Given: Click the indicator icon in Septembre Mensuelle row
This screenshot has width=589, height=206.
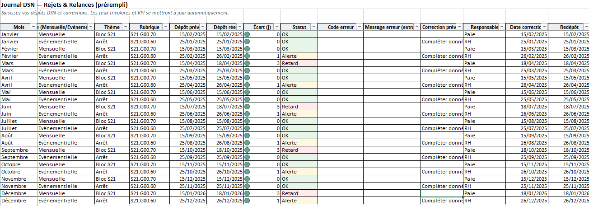Looking at the screenshot, I should click(247, 150).
